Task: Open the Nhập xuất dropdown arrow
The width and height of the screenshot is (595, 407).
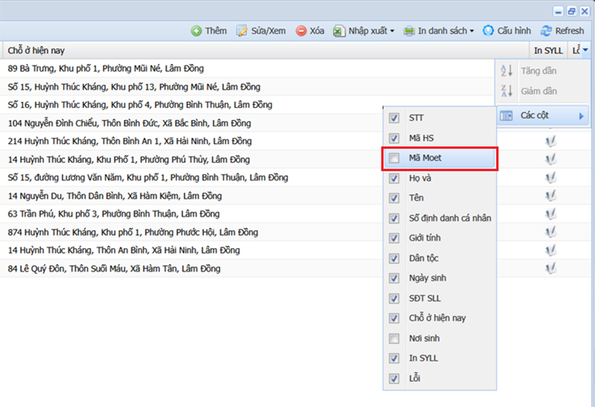Action: tap(393, 31)
